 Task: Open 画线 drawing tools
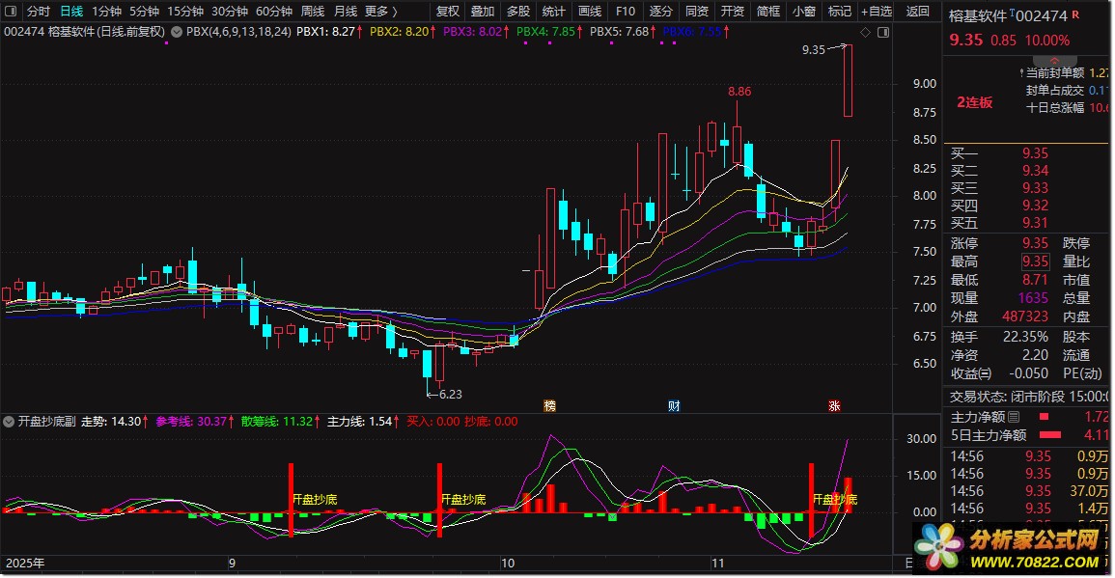[x=590, y=12]
